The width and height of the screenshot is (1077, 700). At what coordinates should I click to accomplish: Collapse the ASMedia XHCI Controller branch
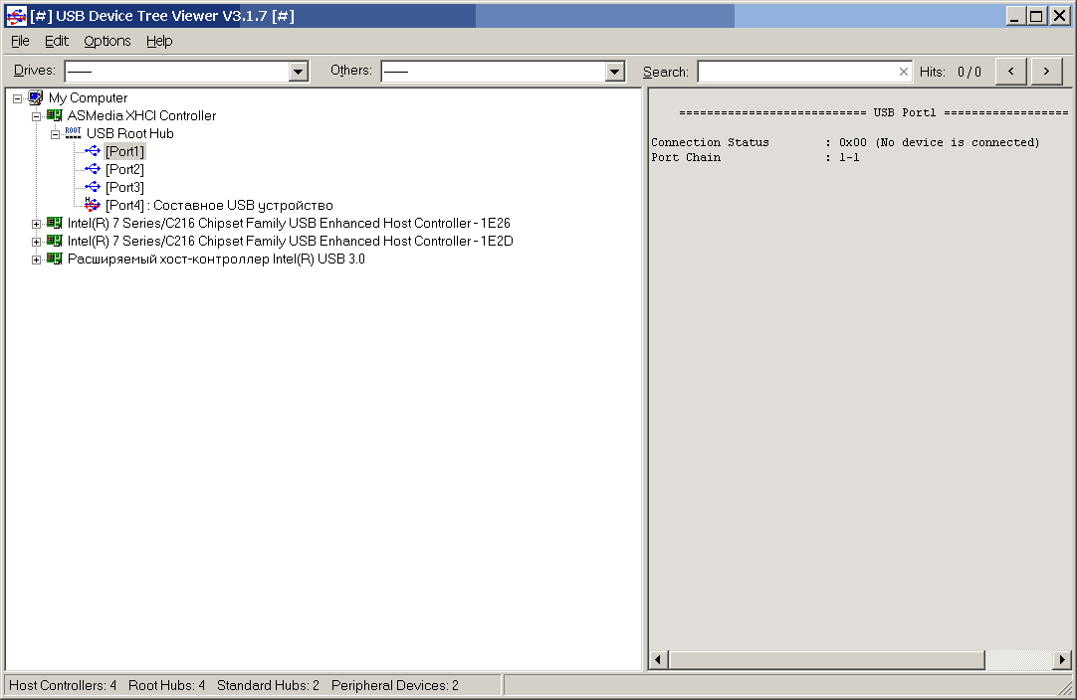coord(36,115)
